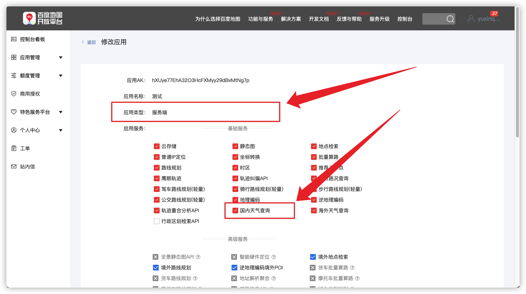Click the page vertical scrollbar
526x294 pixels.
coord(517,72)
